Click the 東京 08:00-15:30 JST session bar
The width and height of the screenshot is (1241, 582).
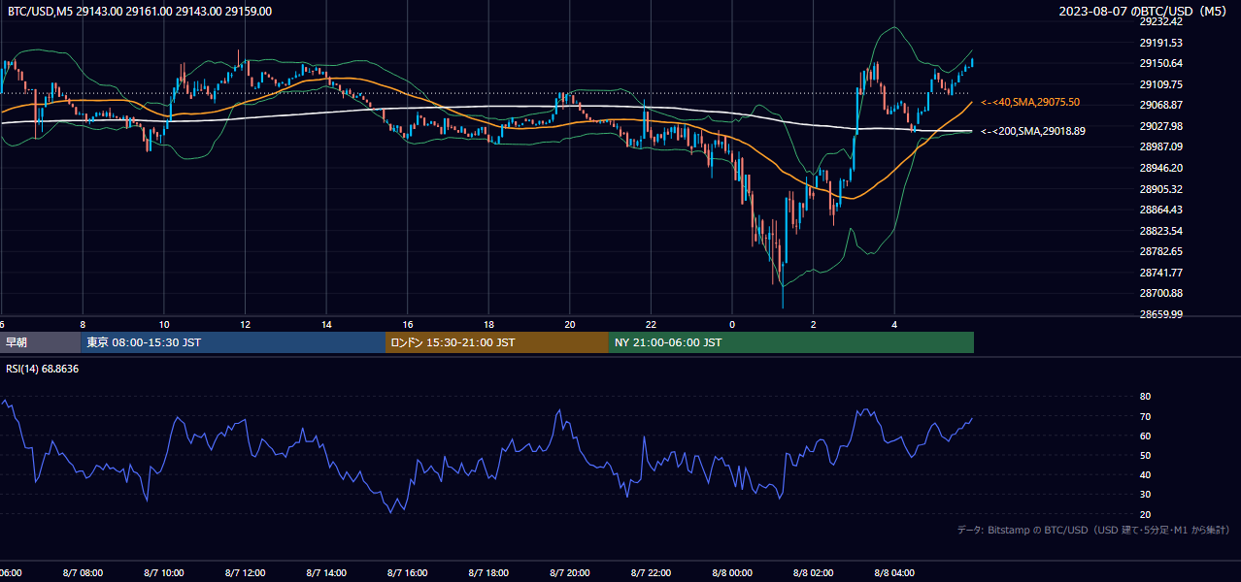(233, 342)
